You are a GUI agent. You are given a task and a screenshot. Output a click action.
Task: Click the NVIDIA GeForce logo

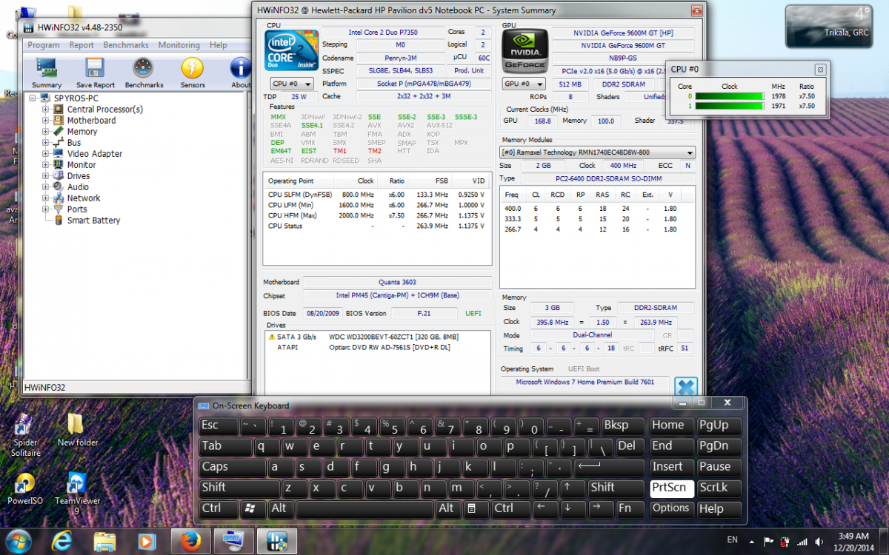click(525, 50)
